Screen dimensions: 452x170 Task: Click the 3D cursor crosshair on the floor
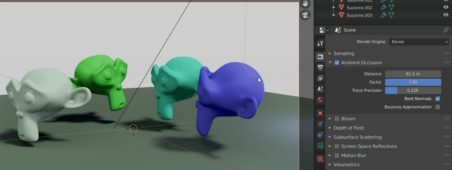pyautogui.click(x=133, y=128)
